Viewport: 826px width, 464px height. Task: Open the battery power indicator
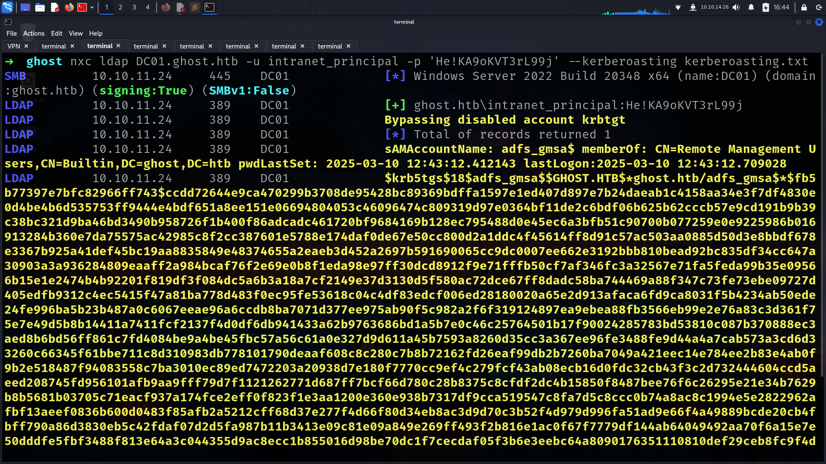coord(766,7)
